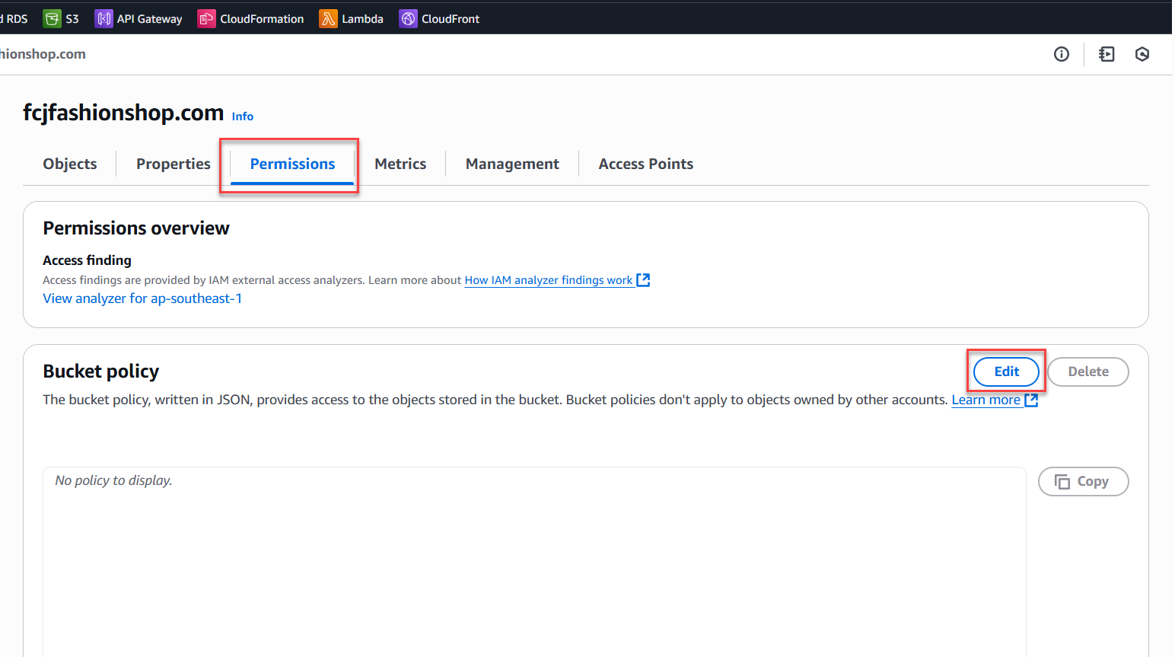
Task: Open the tutorials panel icon in header
Action: (x=1107, y=54)
